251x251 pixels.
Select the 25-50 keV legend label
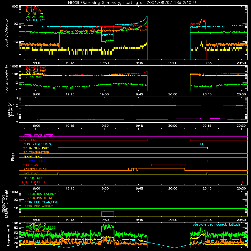click(x=35, y=17)
